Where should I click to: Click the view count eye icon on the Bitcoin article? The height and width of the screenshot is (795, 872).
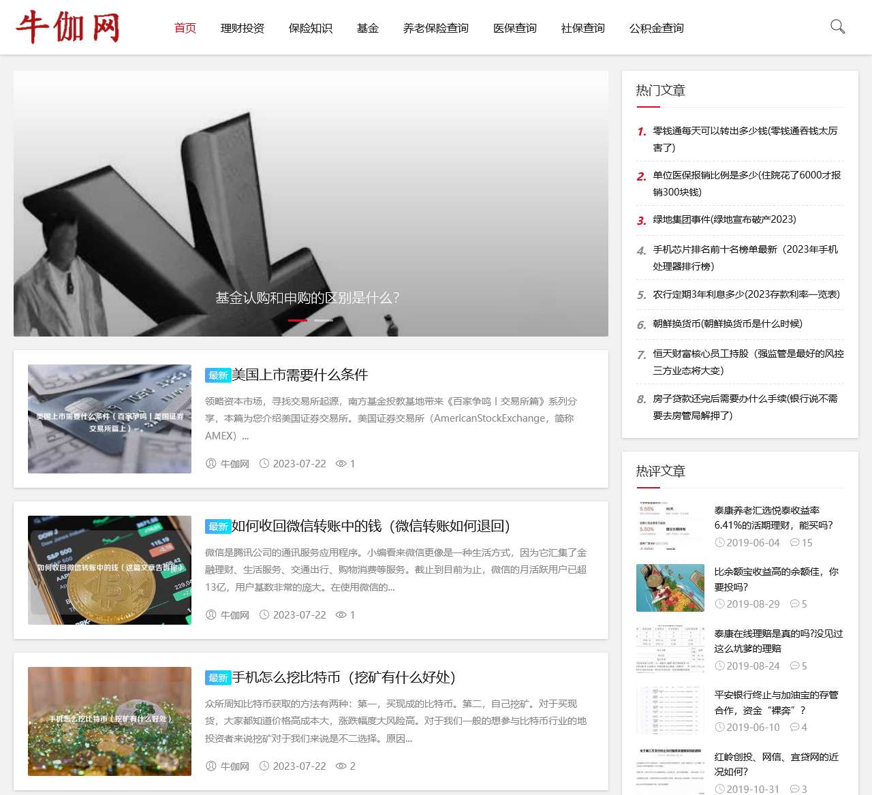341,766
